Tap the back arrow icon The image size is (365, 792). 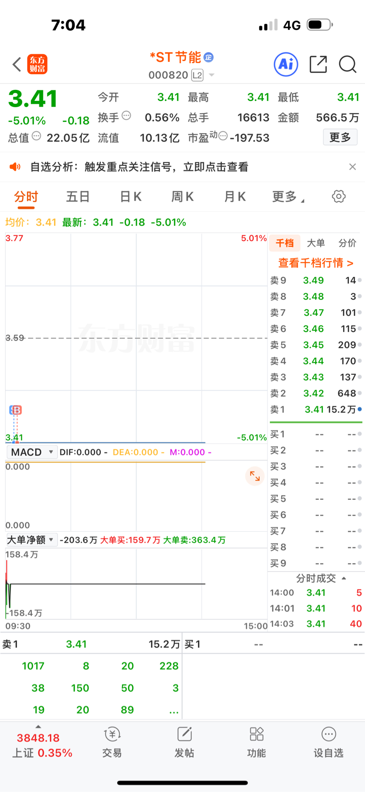coord(17,64)
